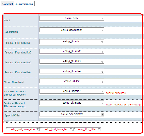Click the eslug_altimage field
The width and height of the screenshot is (144, 136).
(72, 103)
